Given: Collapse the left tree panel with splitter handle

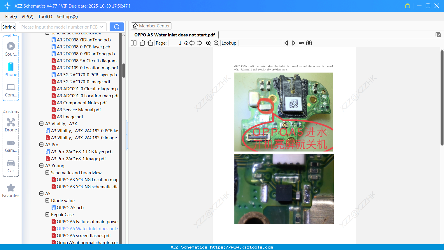Looking at the screenshot, I should coord(127,135).
